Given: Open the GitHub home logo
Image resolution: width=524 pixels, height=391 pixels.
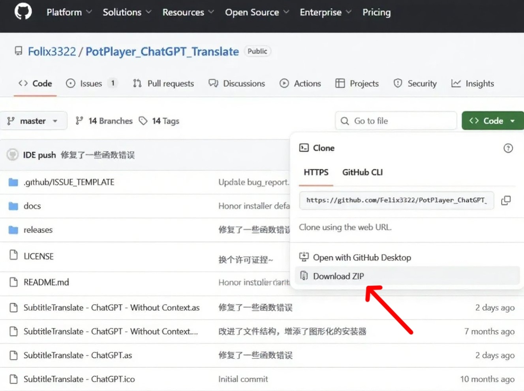Looking at the screenshot, I should 23,12.
